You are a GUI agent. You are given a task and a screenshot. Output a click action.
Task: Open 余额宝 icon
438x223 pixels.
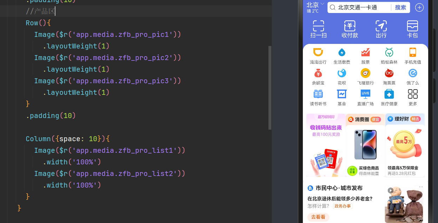[x=318, y=73]
